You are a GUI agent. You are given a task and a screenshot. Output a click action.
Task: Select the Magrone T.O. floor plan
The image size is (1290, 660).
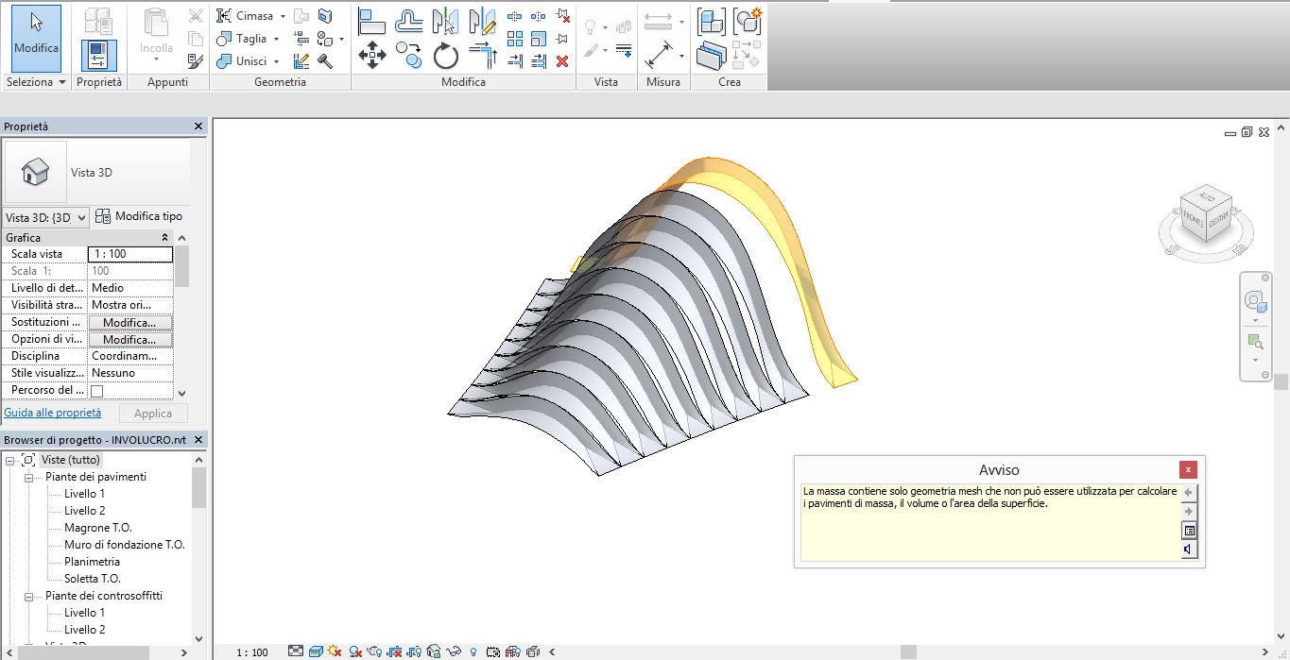coord(98,528)
